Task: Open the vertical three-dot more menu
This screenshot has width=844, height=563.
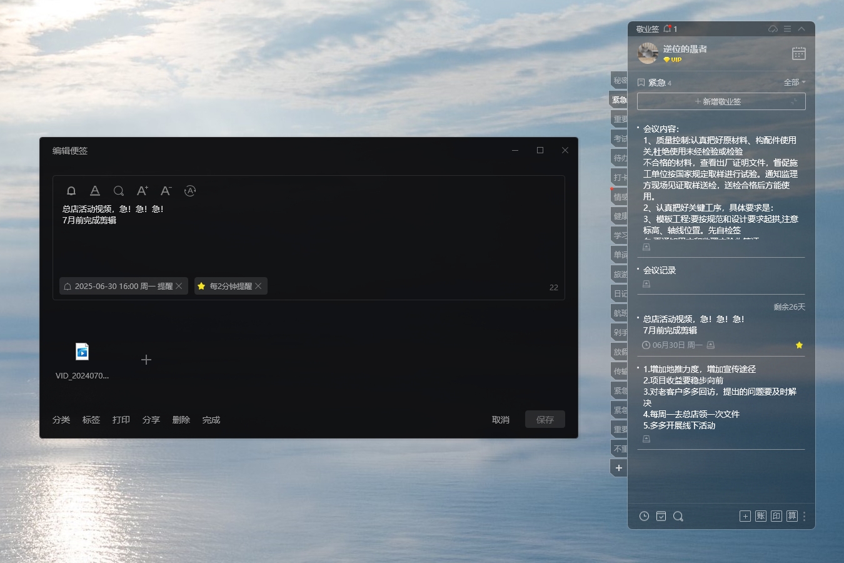Action: 805,516
